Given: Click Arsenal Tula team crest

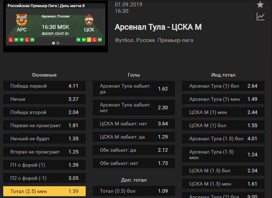Looking at the screenshot, I should pos(21,20).
